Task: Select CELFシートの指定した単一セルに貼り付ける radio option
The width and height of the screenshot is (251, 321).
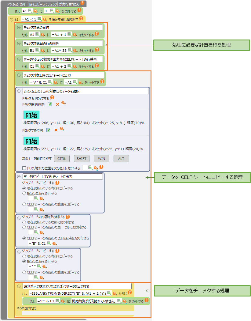Action: pos(24,228)
